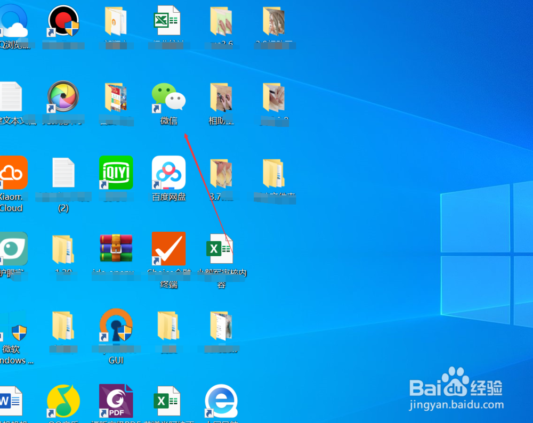
Task: Launch the QQ浏览器 cloud icon
Action: [x=14, y=20]
